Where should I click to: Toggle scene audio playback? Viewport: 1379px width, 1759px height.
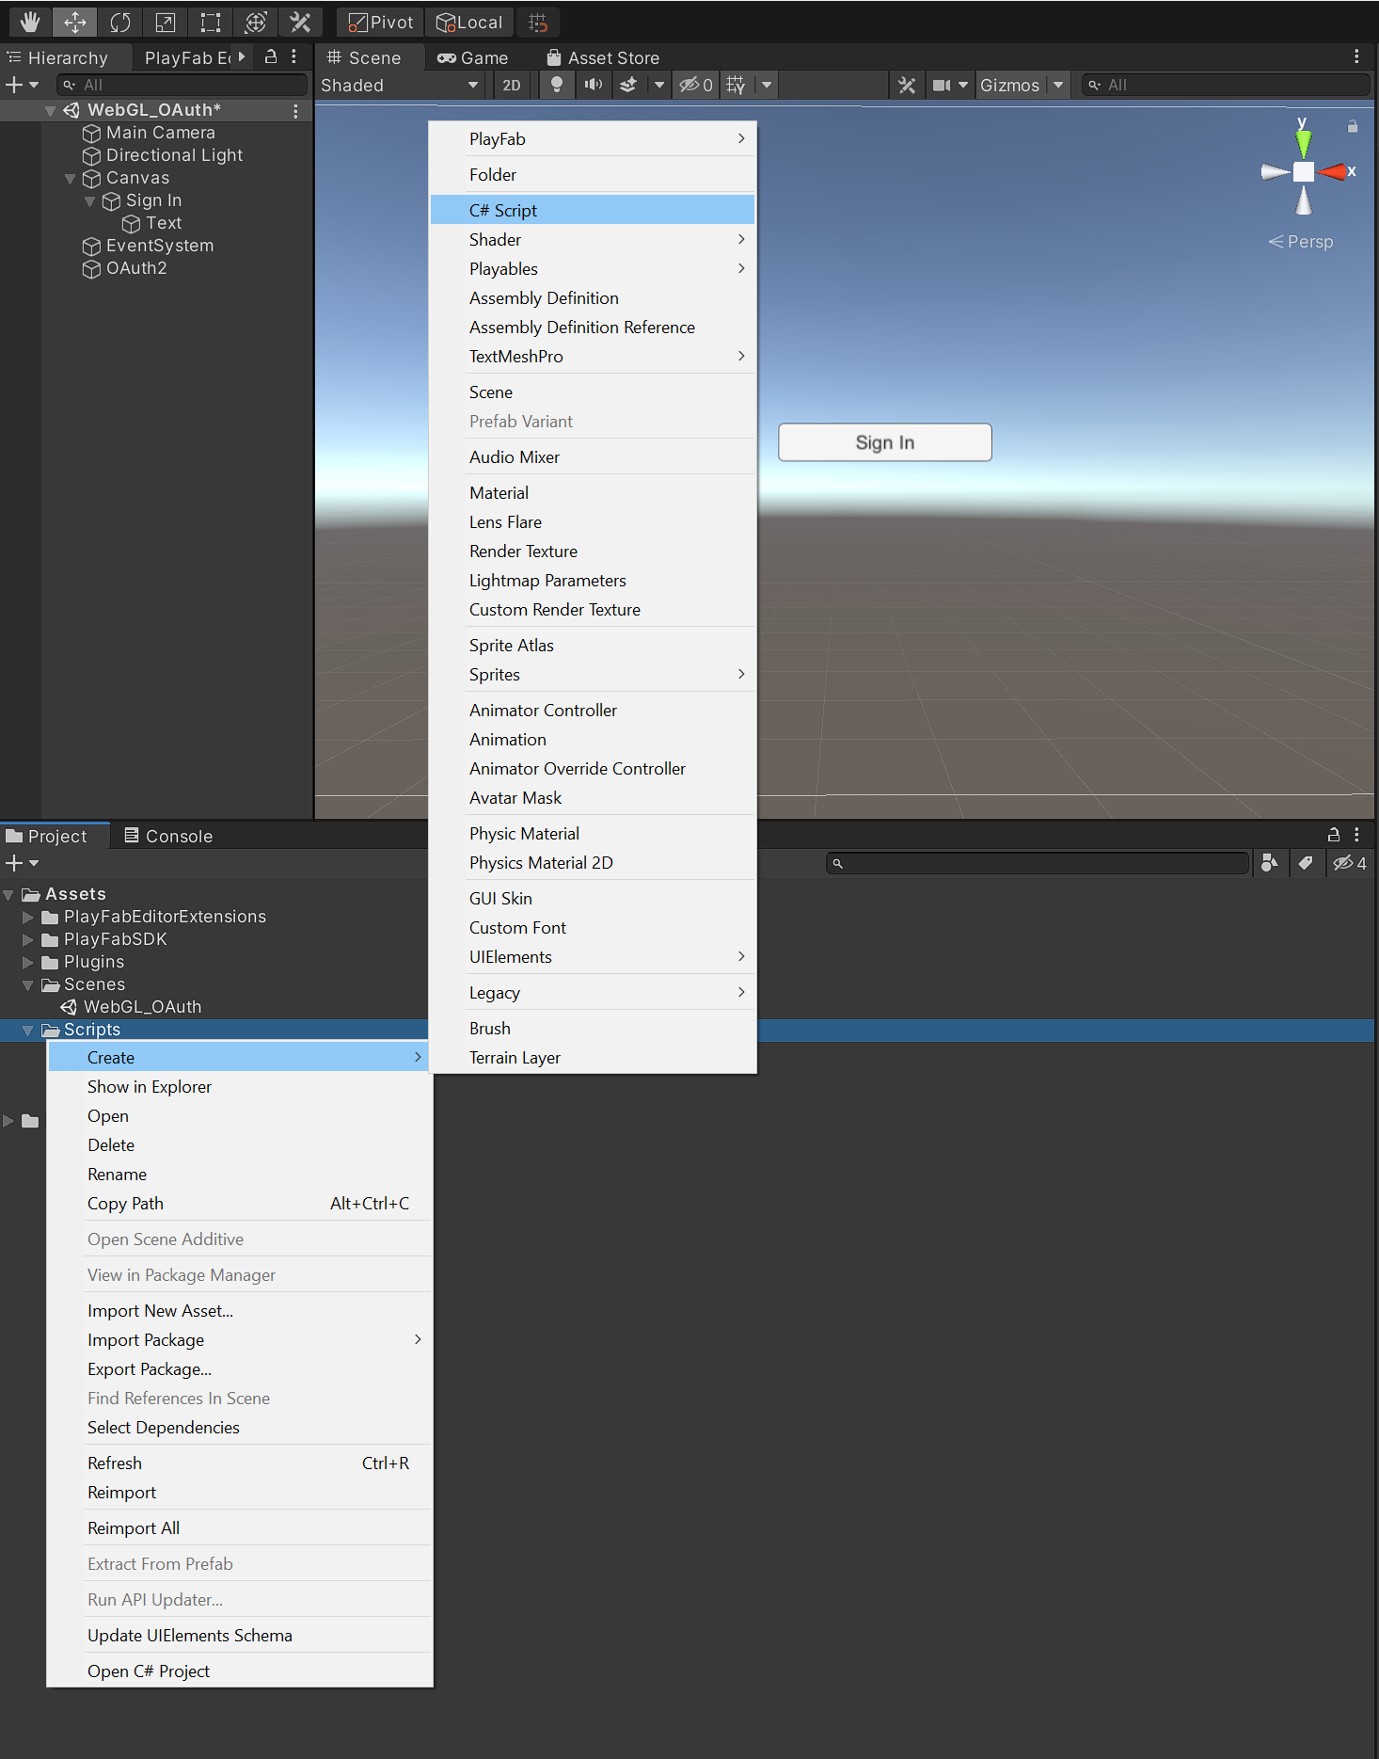point(593,86)
